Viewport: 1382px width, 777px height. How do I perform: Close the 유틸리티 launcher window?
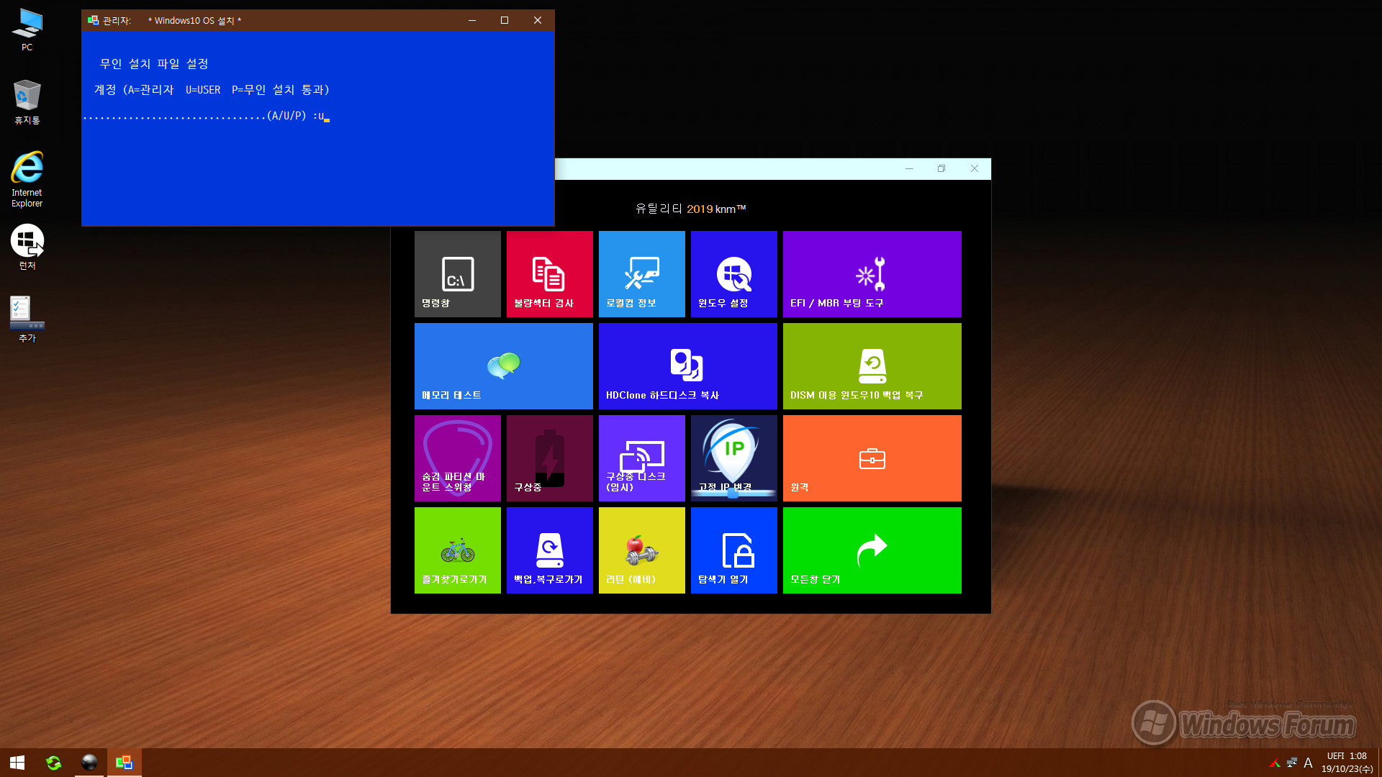coord(975,168)
